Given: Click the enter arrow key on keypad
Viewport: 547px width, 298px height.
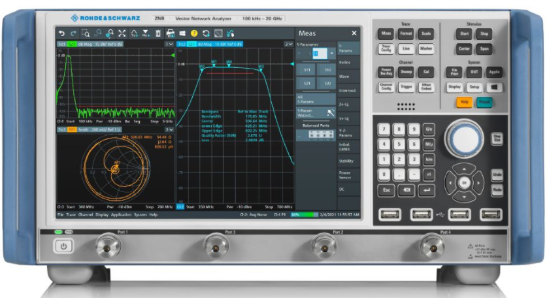Looking at the screenshot, I should point(427,190).
